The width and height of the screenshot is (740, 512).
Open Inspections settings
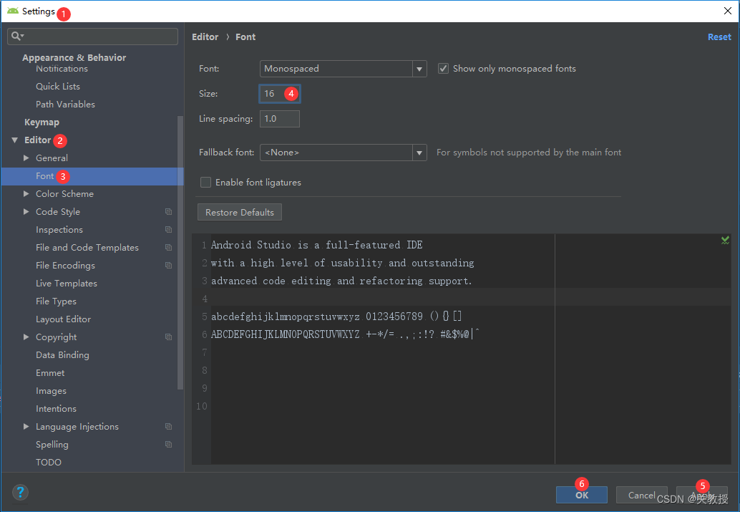tap(59, 230)
